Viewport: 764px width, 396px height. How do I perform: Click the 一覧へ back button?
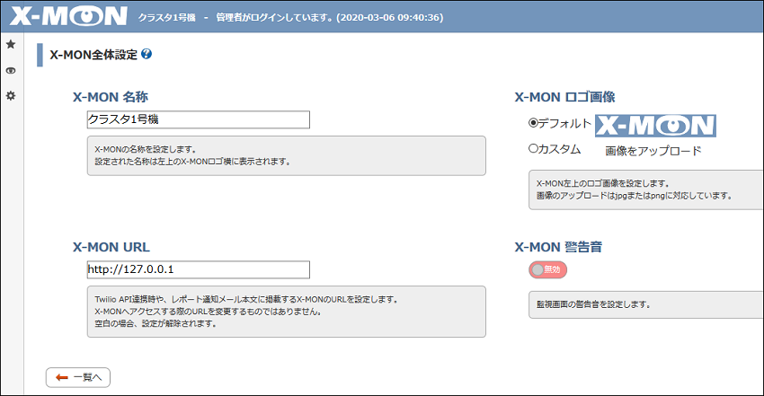pyautogui.click(x=78, y=377)
